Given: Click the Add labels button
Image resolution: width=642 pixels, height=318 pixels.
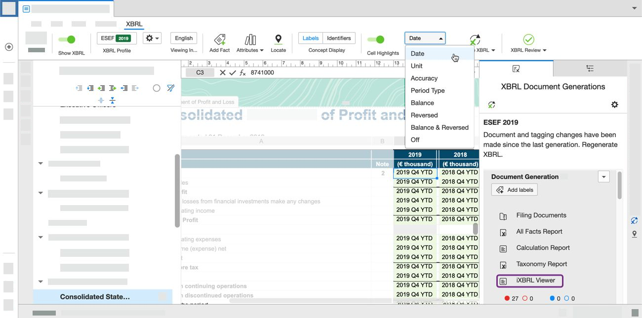Looking at the screenshot, I should [514, 189].
